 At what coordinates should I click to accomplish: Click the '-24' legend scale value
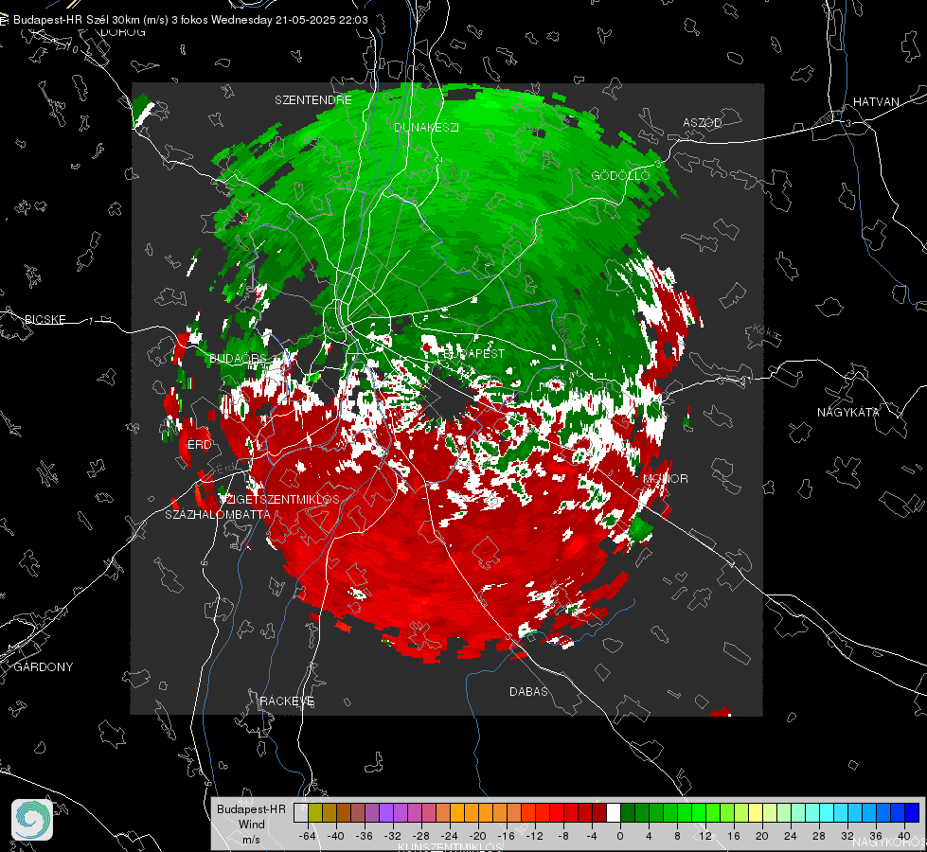[x=450, y=836]
